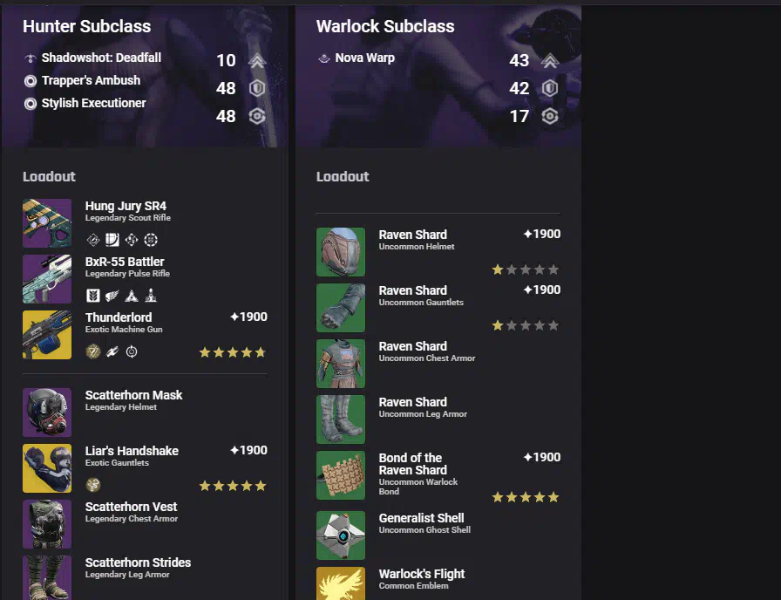This screenshot has width=781, height=600.
Task: Open the Raven Shard helmet icon
Action: [341, 252]
